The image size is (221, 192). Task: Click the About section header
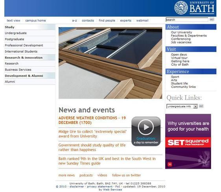(191, 27)
